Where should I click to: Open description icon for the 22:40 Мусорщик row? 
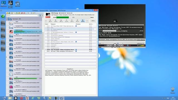click(x=76, y=50)
